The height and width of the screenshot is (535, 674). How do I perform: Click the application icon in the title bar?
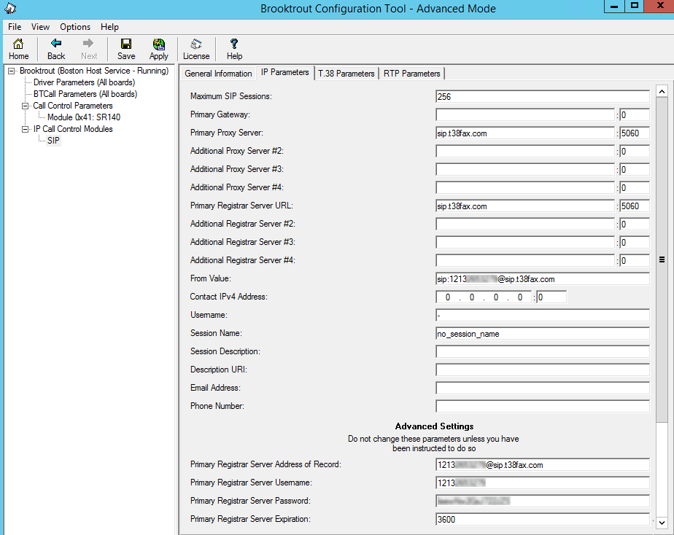[10, 8]
